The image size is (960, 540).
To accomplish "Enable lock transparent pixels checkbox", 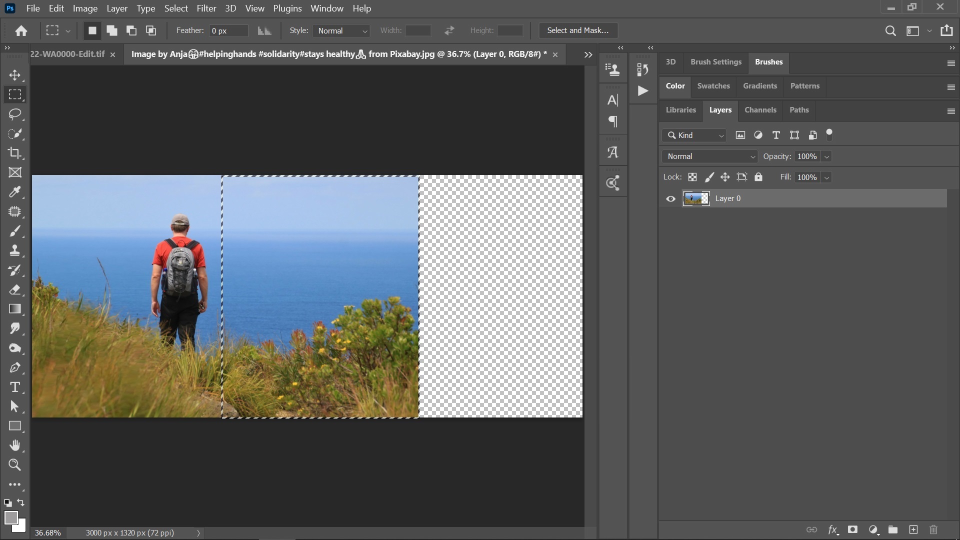I will tap(691, 176).
